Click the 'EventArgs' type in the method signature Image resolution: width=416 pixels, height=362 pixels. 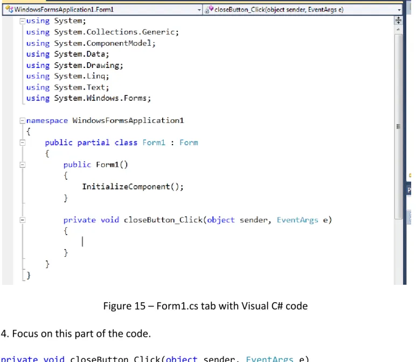pos(297,220)
